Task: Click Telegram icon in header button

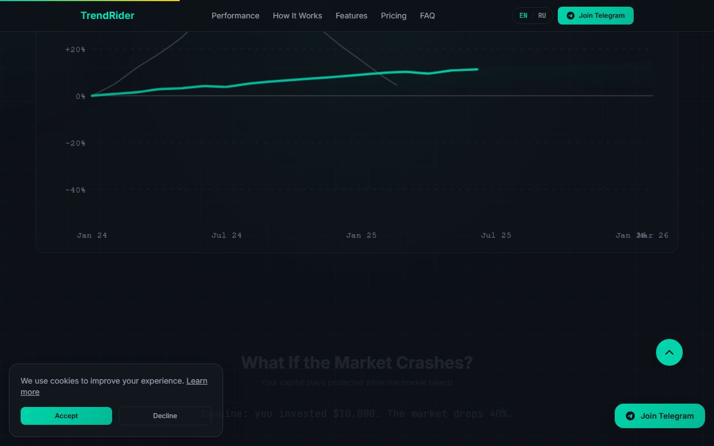Action: pos(571,16)
